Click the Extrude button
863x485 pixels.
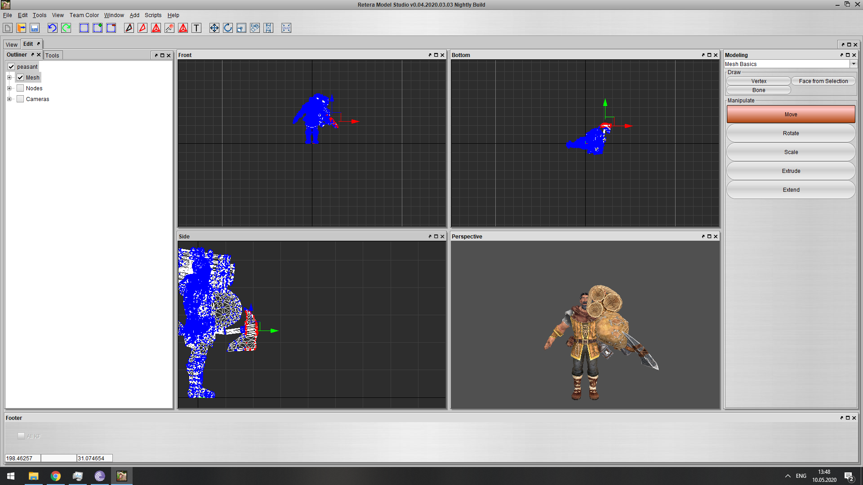(x=791, y=171)
